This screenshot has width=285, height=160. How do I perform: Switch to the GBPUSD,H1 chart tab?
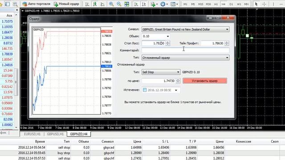tap(55, 134)
